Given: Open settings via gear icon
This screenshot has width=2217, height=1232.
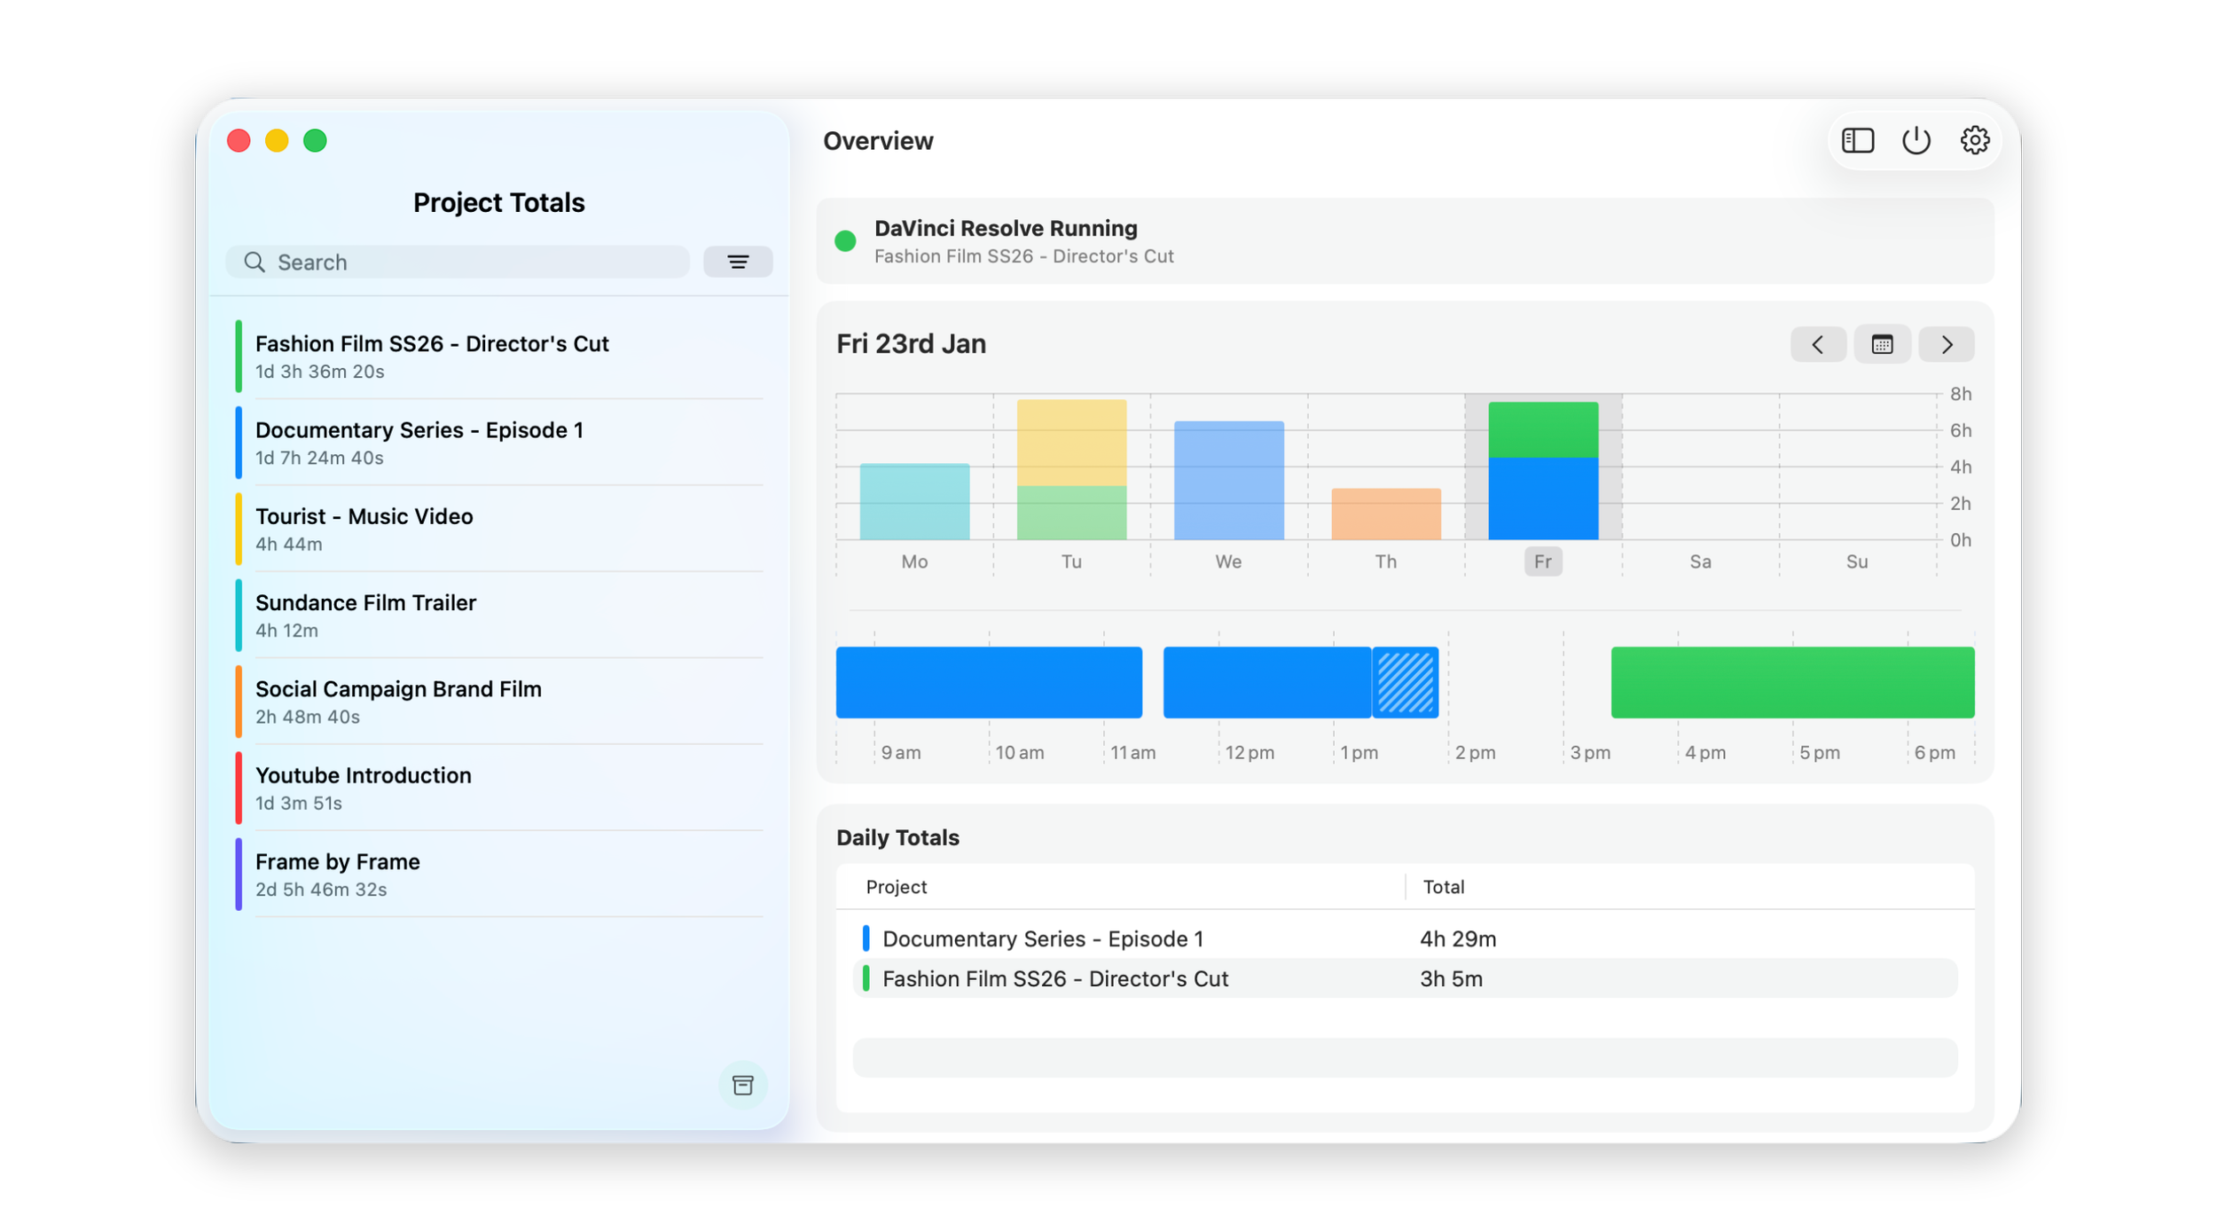Looking at the screenshot, I should (1974, 140).
